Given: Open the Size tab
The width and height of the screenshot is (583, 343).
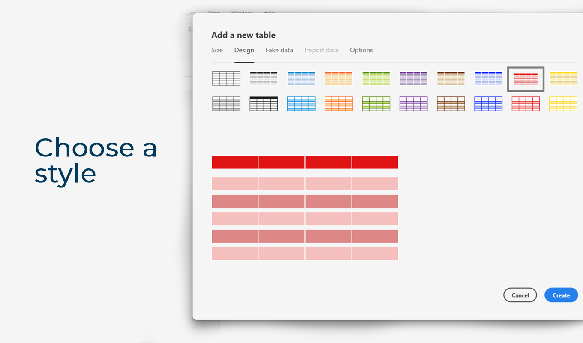Looking at the screenshot, I should click(x=217, y=50).
